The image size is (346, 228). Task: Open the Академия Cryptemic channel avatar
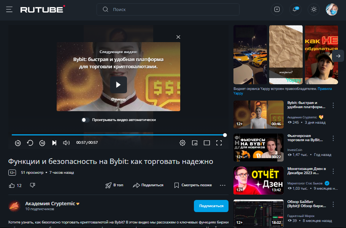pyautogui.click(x=14, y=206)
